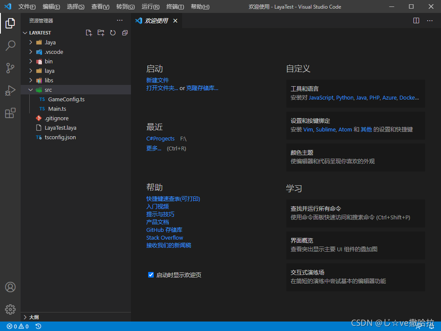Open the Accounts menu icon
441x331 pixels.
click(10, 287)
